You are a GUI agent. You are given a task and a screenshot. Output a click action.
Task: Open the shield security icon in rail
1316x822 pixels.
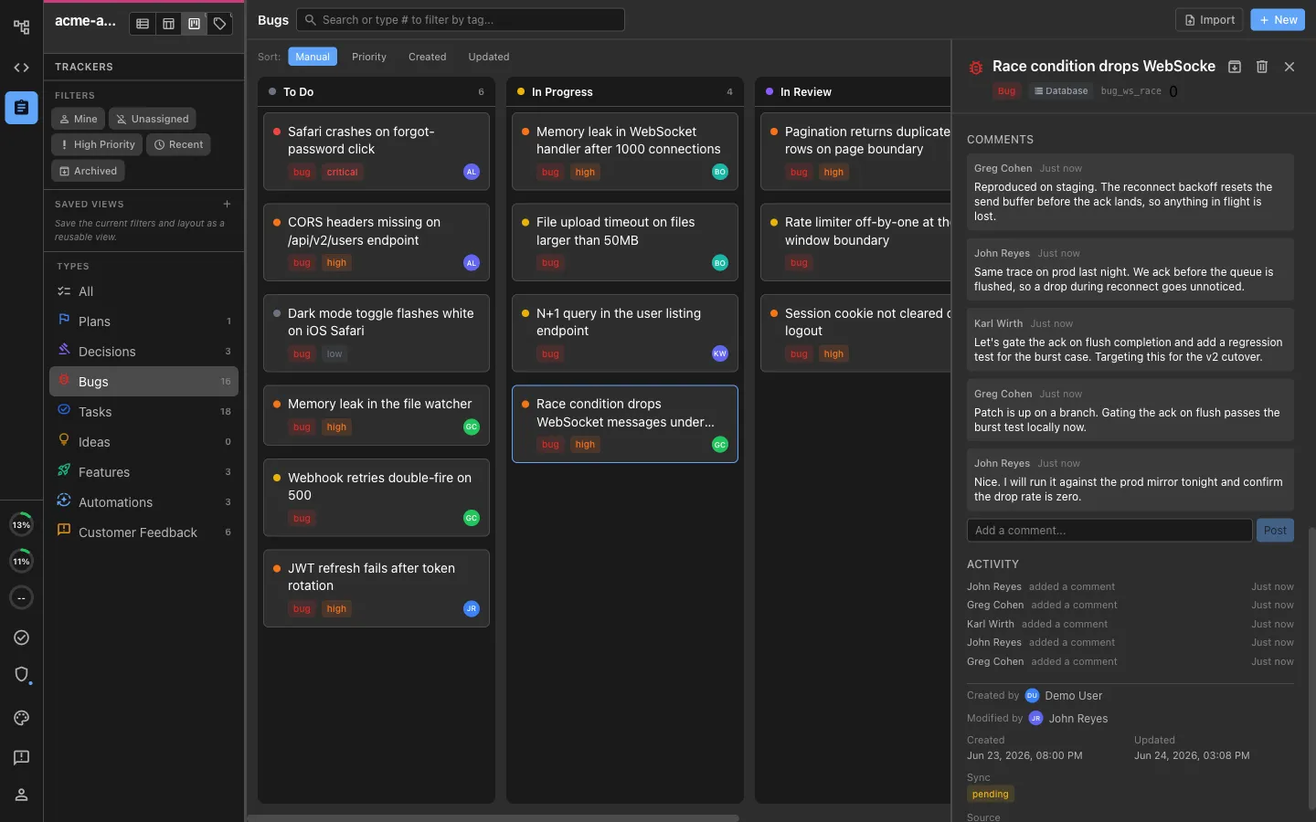21,674
